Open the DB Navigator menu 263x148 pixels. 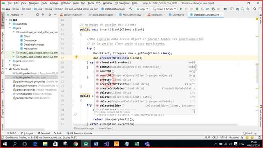(x=122, y=3)
